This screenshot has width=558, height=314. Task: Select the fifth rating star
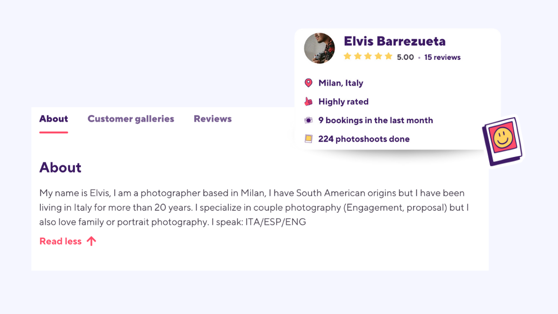tap(389, 57)
